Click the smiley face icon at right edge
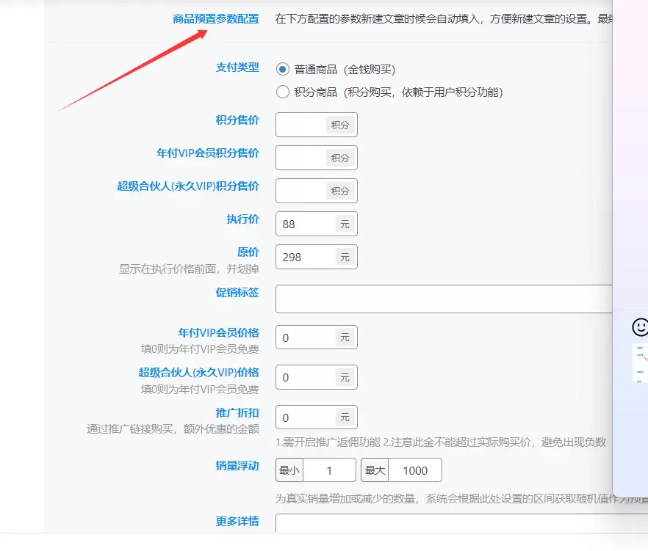The height and width of the screenshot is (551, 648). click(640, 327)
